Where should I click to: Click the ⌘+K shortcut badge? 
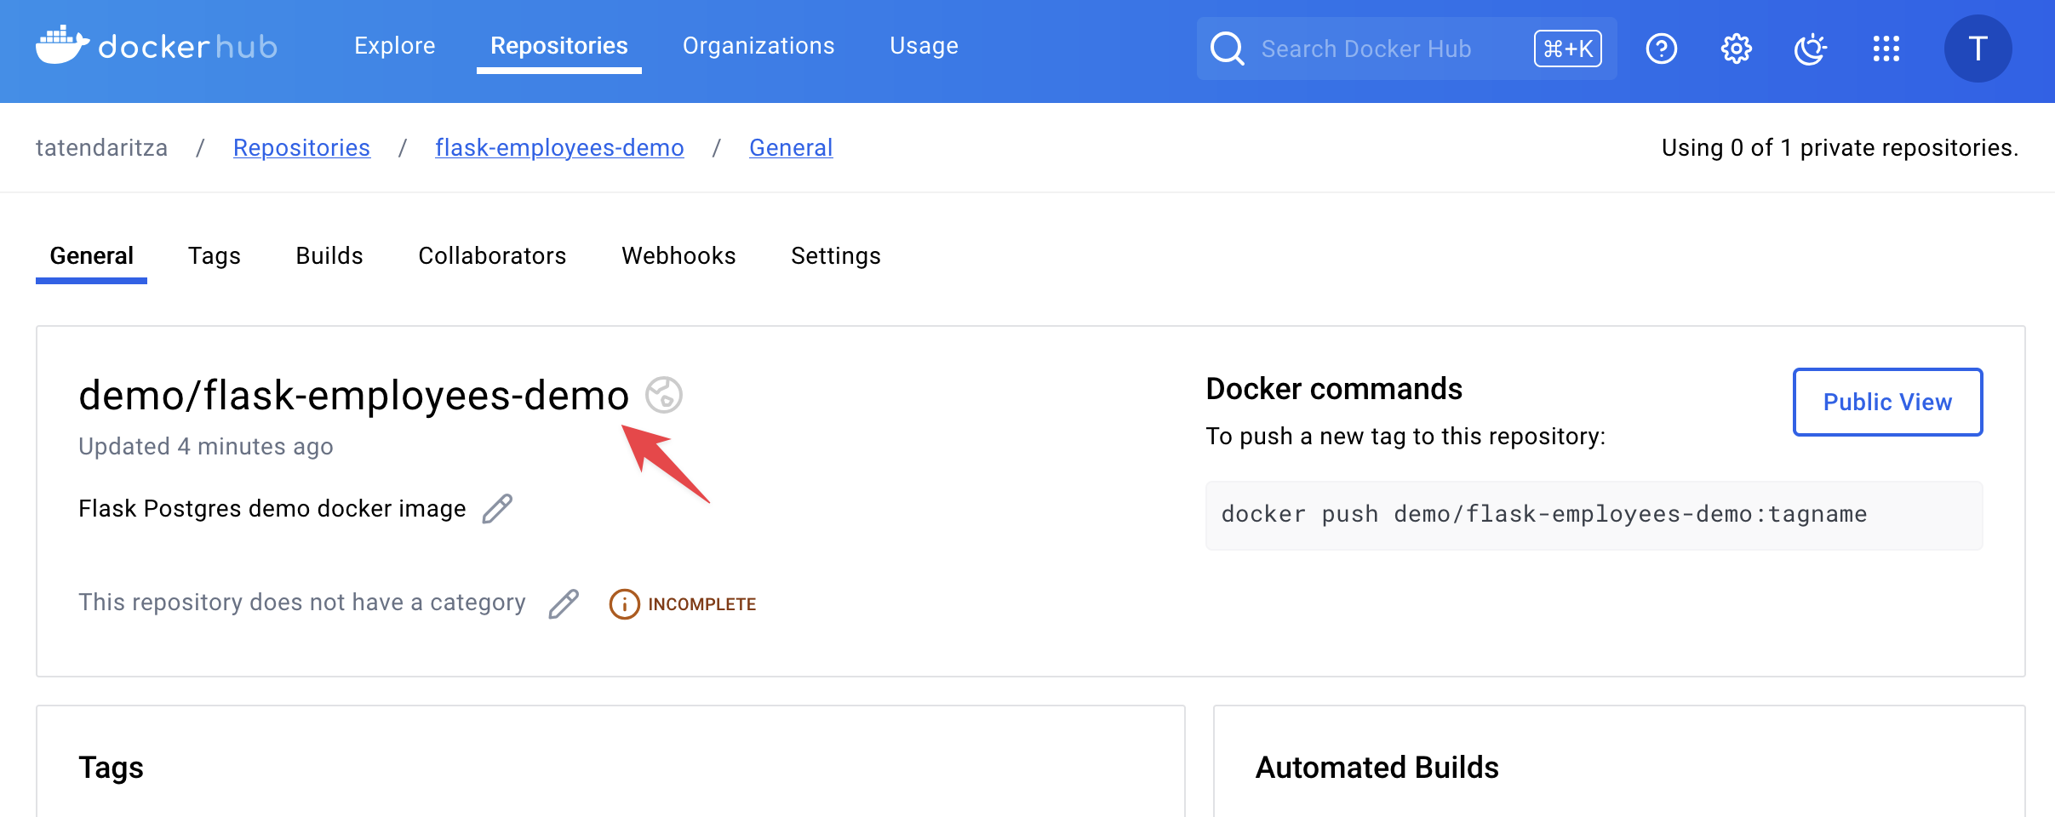click(1568, 49)
